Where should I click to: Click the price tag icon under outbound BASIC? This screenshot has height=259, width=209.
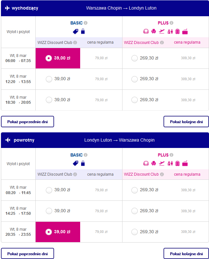75,31
